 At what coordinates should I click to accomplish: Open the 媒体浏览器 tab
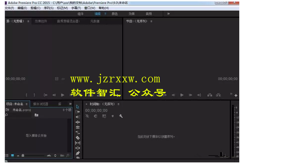(x=41, y=104)
